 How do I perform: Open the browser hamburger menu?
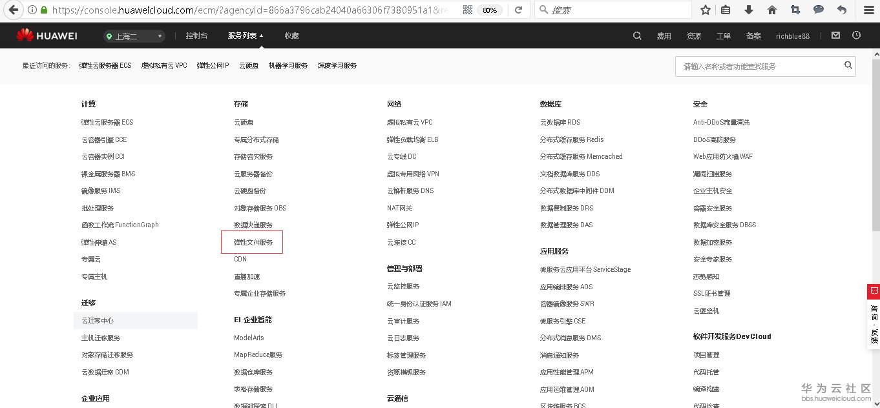point(868,10)
